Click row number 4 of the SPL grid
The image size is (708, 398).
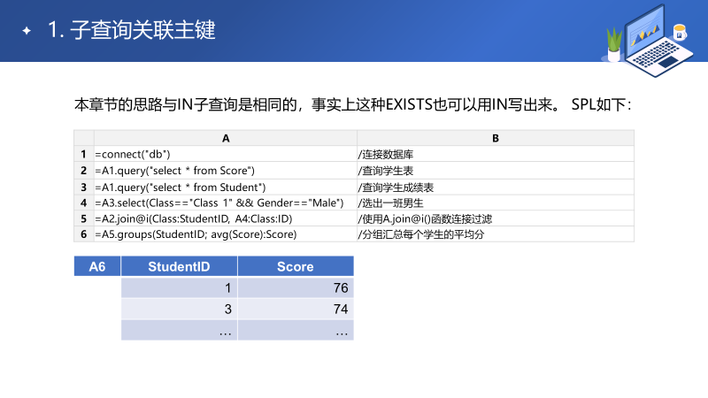click(x=83, y=203)
